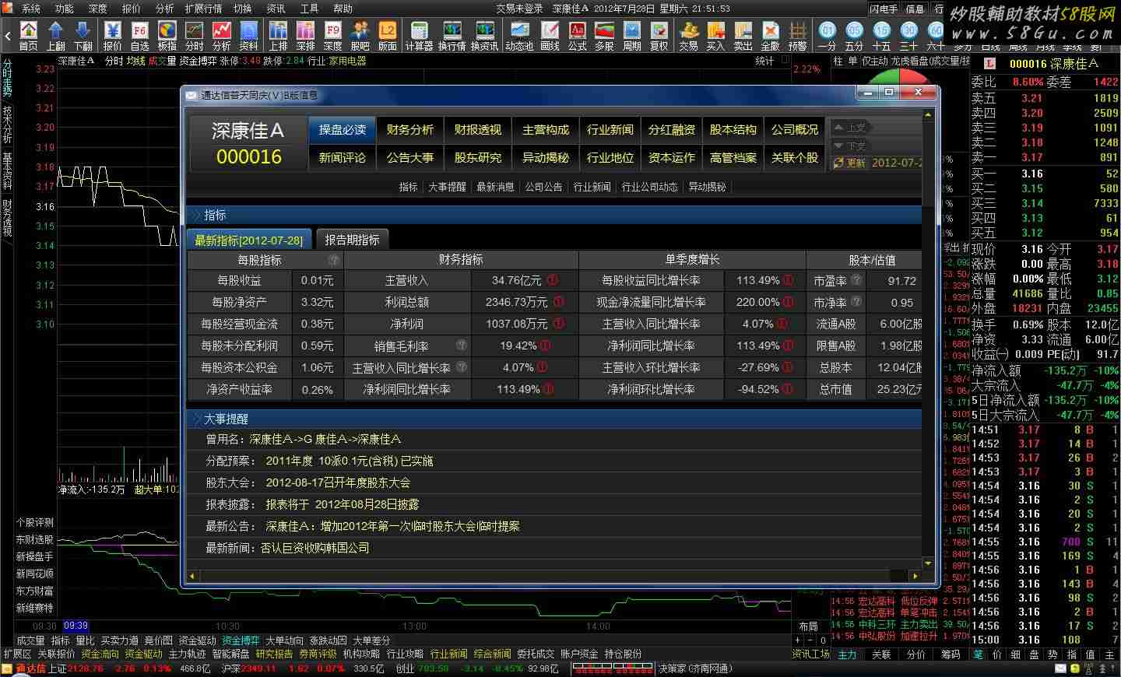Image resolution: width=1121 pixels, height=677 pixels.
Task: Open the 功能 menu
Action: 65,9
